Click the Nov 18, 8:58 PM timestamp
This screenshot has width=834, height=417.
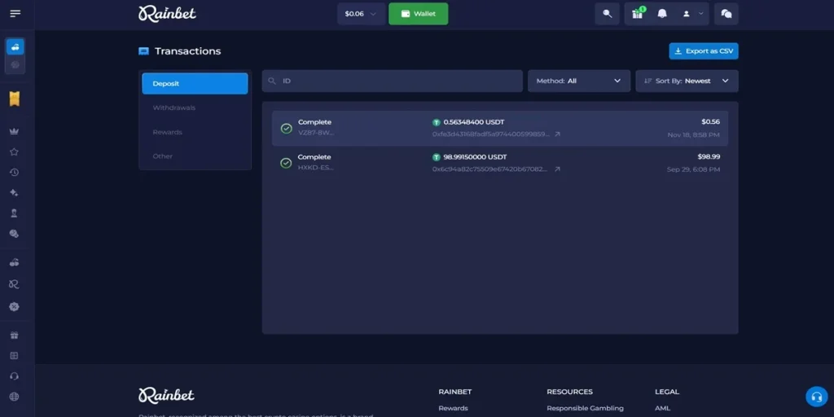(694, 135)
